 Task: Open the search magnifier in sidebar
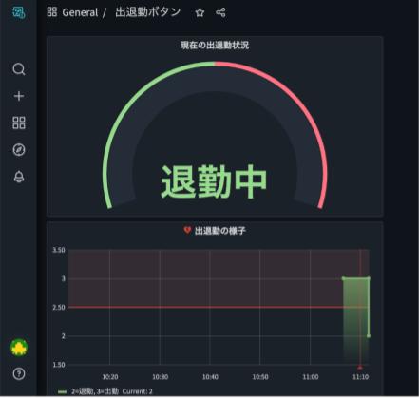click(19, 68)
